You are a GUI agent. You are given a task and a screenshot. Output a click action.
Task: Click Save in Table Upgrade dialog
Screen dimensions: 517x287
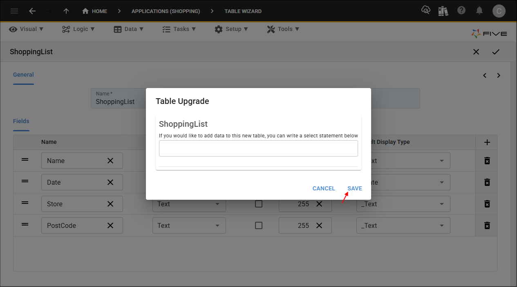coord(354,188)
